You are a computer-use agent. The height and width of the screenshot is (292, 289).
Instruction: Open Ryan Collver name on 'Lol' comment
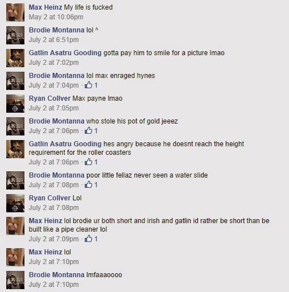[49, 198]
